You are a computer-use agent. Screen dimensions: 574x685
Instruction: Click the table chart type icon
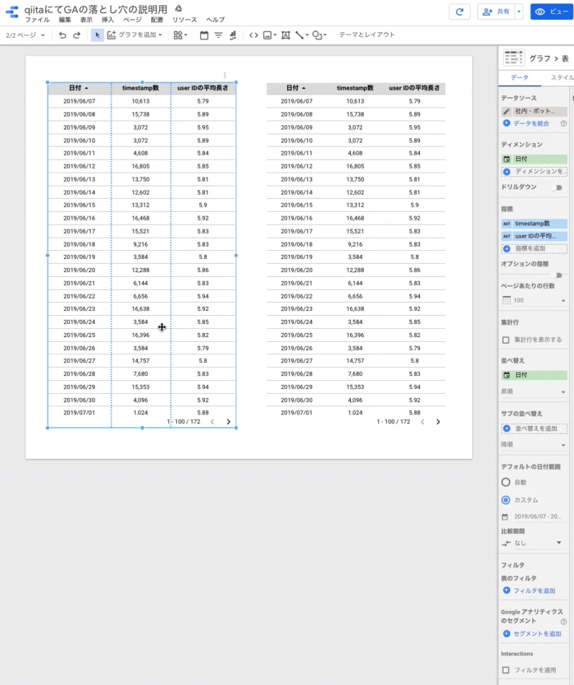pos(514,58)
